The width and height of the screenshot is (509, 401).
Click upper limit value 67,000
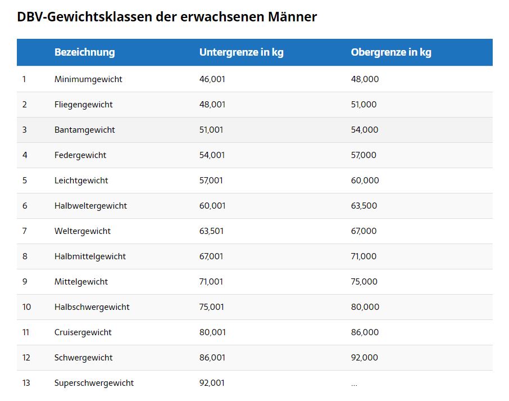364,231
